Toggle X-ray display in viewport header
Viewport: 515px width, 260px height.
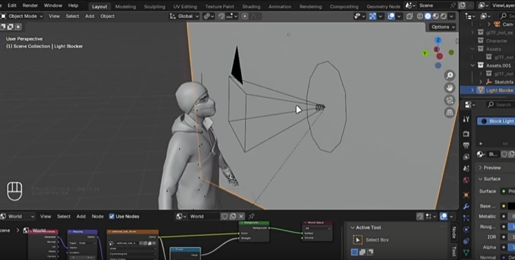point(409,16)
